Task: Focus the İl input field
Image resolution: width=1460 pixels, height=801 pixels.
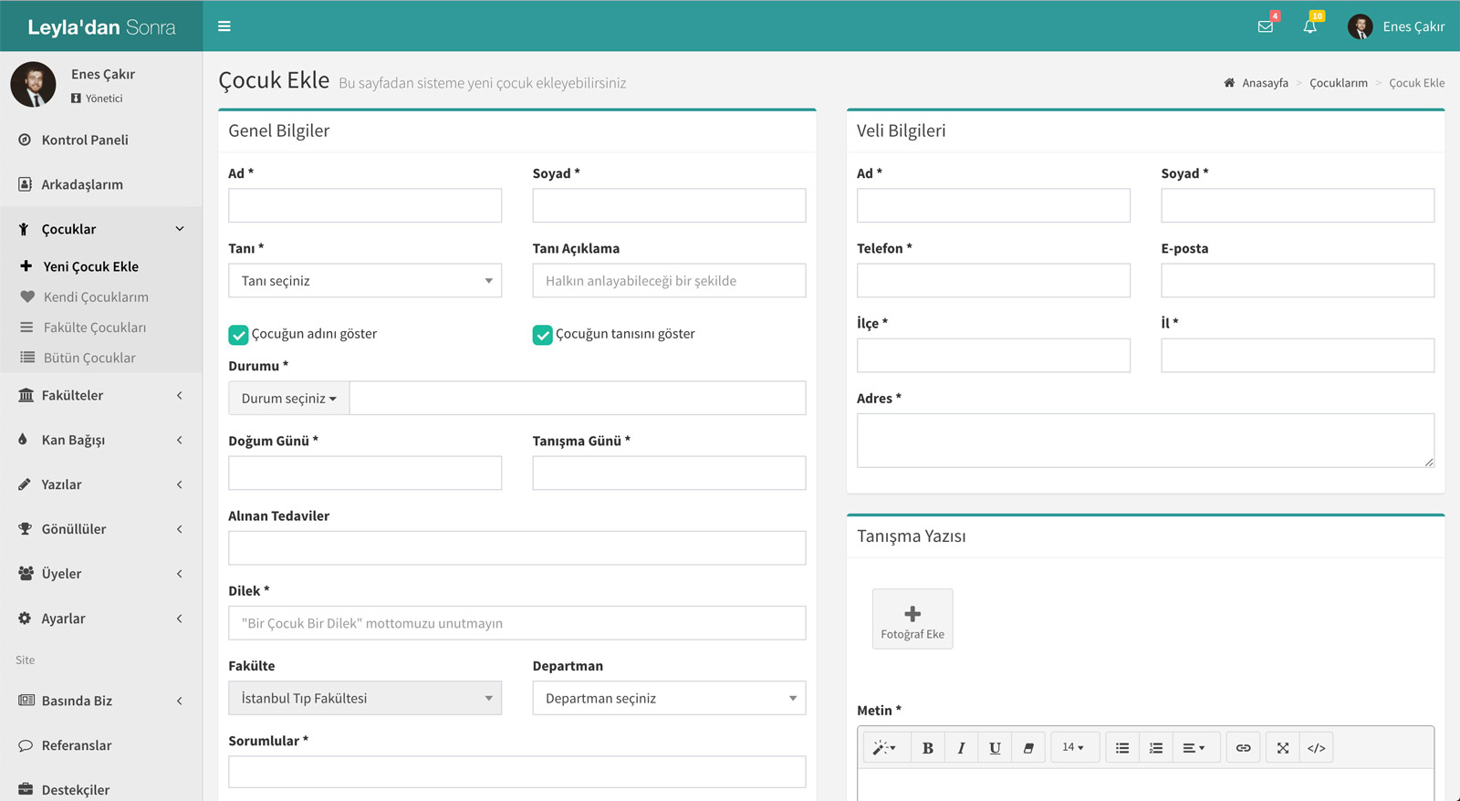Action: 1298,356
